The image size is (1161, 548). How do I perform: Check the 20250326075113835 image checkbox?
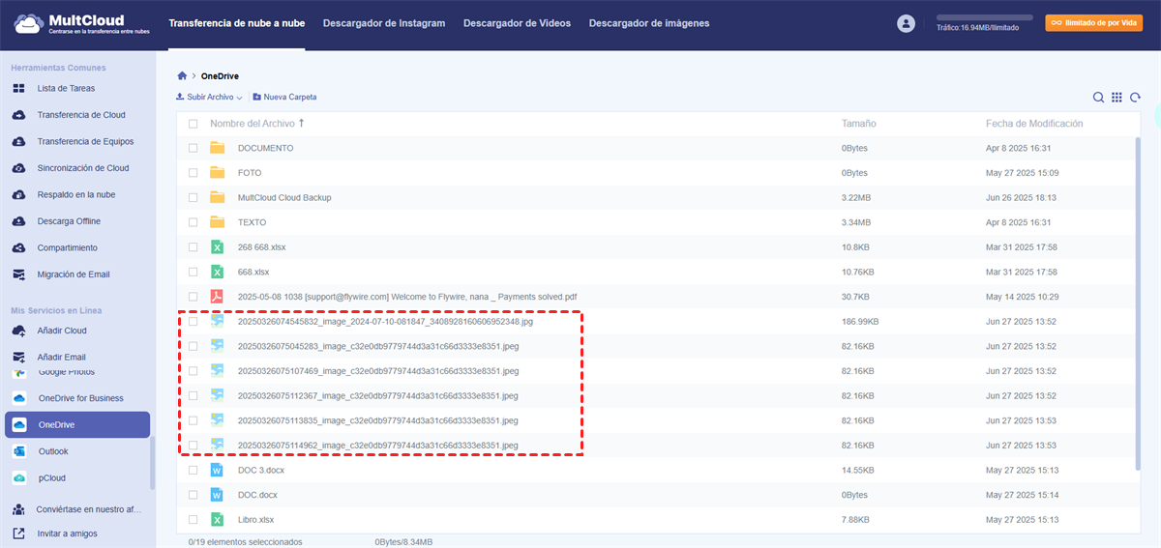click(193, 420)
